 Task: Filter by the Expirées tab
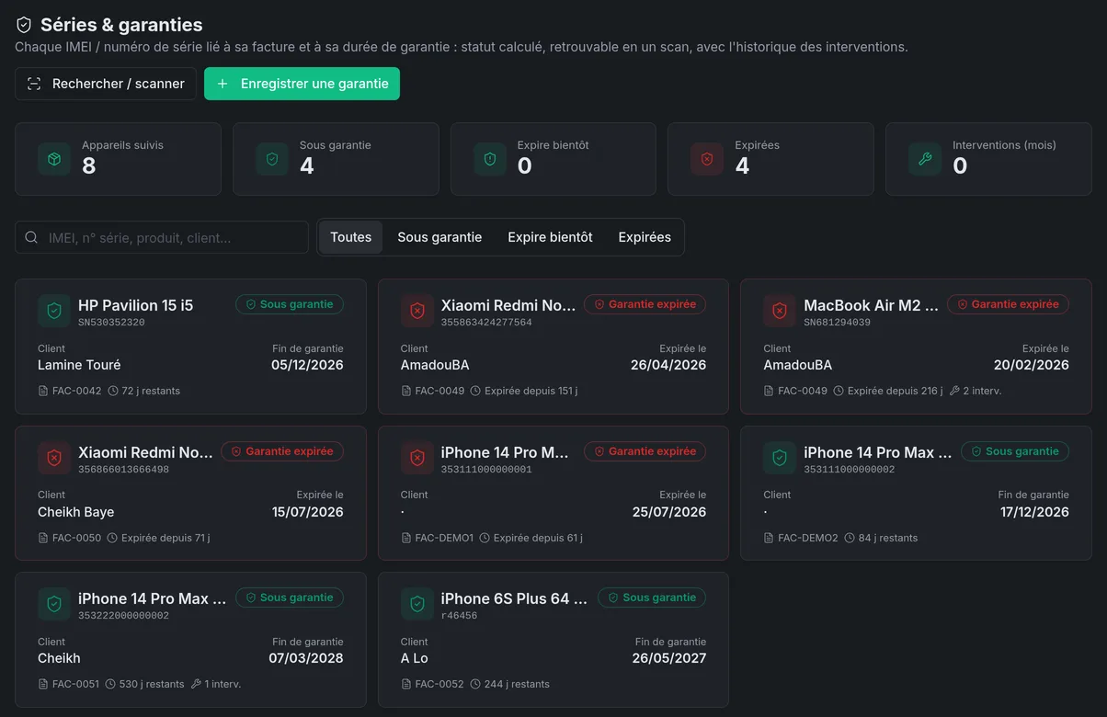(645, 237)
